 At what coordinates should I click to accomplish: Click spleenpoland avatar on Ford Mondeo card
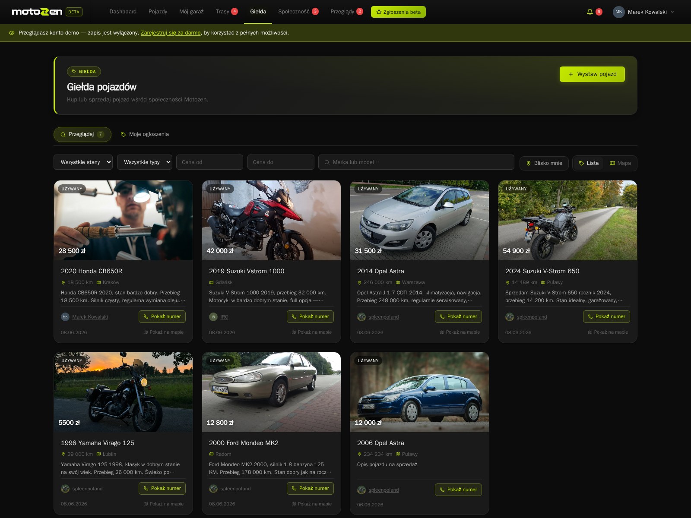pos(213,489)
